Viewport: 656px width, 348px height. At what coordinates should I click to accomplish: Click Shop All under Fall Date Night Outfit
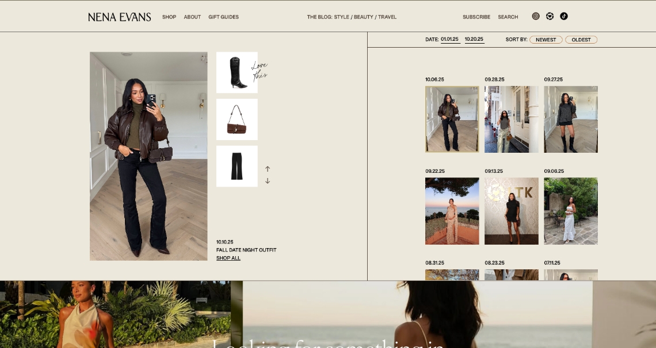pyautogui.click(x=228, y=258)
